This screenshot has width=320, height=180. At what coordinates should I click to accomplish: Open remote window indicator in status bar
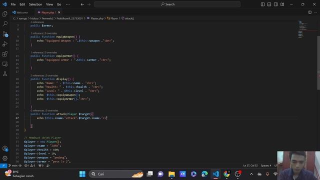(x=3, y=165)
